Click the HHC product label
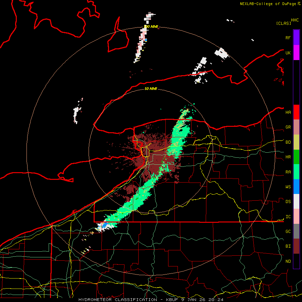 pos(295,20)
